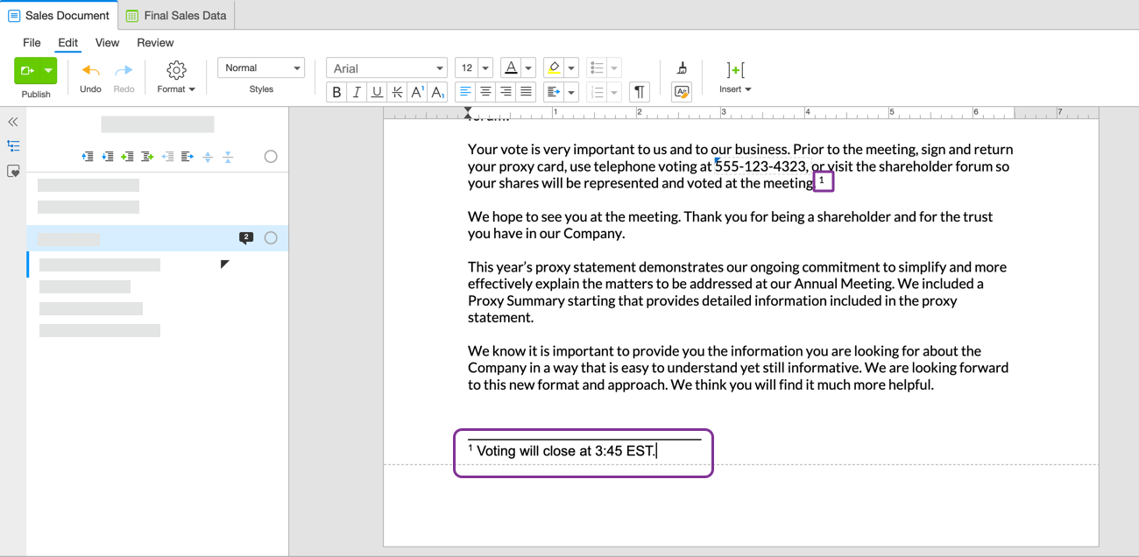Viewport: 1139px width, 557px height.
Task: Open the Review menu
Action: pos(155,42)
